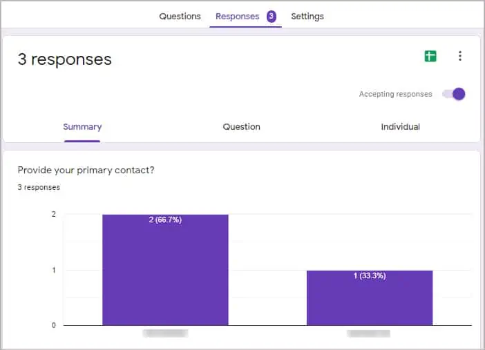This screenshot has height=350, width=485.
Task: Click the 1 (33.3%) bar in chart
Action: click(x=370, y=298)
